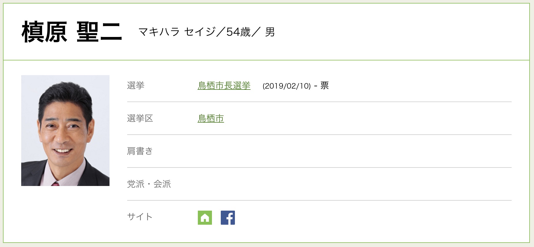Viewport: 534px width, 247px height.
Task: Open the candidate's Facebook page icon
Action: pos(228,218)
